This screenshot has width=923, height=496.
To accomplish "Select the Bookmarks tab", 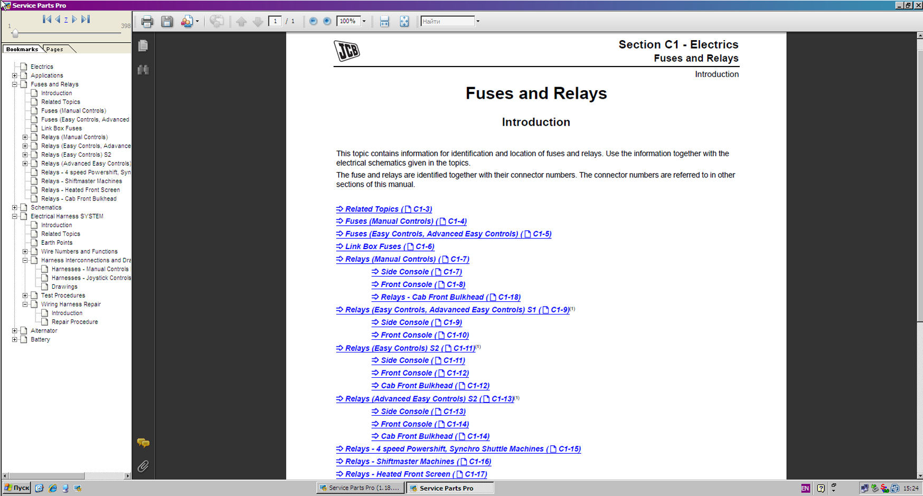I will 22,49.
